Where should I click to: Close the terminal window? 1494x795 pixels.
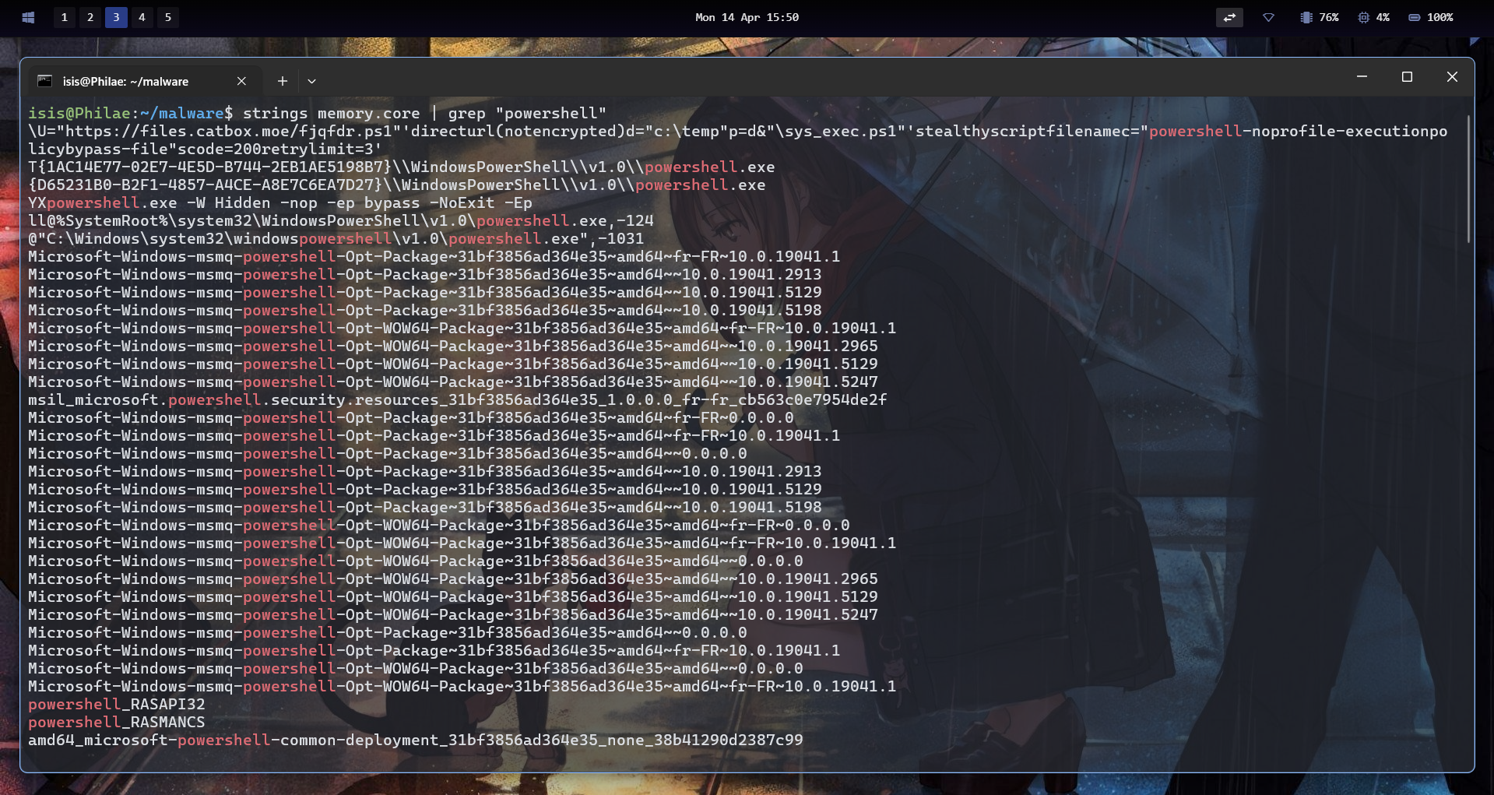[x=1452, y=76]
